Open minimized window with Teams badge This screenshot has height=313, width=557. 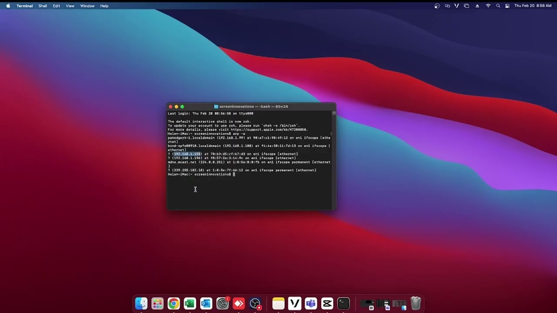[x=383, y=304]
